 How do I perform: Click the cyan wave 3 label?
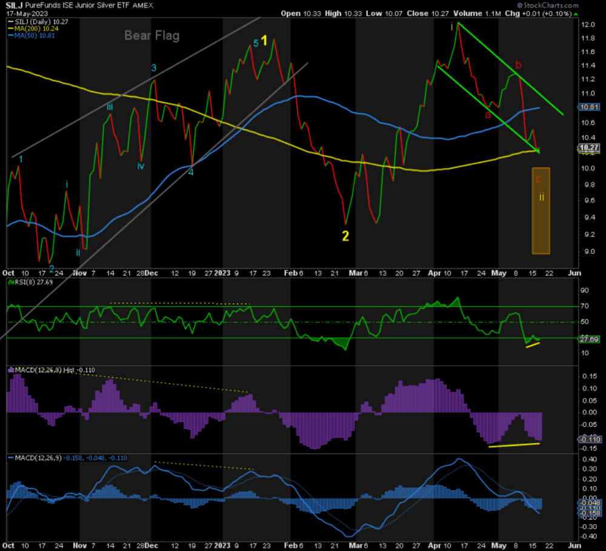point(154,67)
